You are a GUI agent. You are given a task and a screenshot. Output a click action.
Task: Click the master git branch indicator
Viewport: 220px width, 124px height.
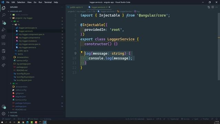point(7,119)
